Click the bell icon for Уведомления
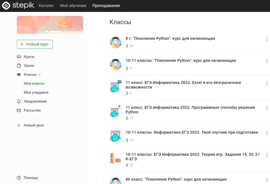This screenshot has width=270, height=184. click(x=19, y=102)
